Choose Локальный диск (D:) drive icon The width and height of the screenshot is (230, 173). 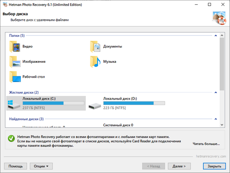(x=94, y=104)
